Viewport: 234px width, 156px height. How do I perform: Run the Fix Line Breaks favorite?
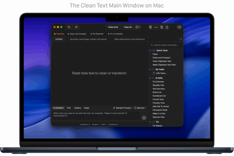[115, 34]
